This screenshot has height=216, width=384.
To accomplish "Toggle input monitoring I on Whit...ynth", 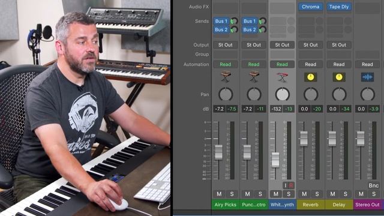I will [286, 185].
